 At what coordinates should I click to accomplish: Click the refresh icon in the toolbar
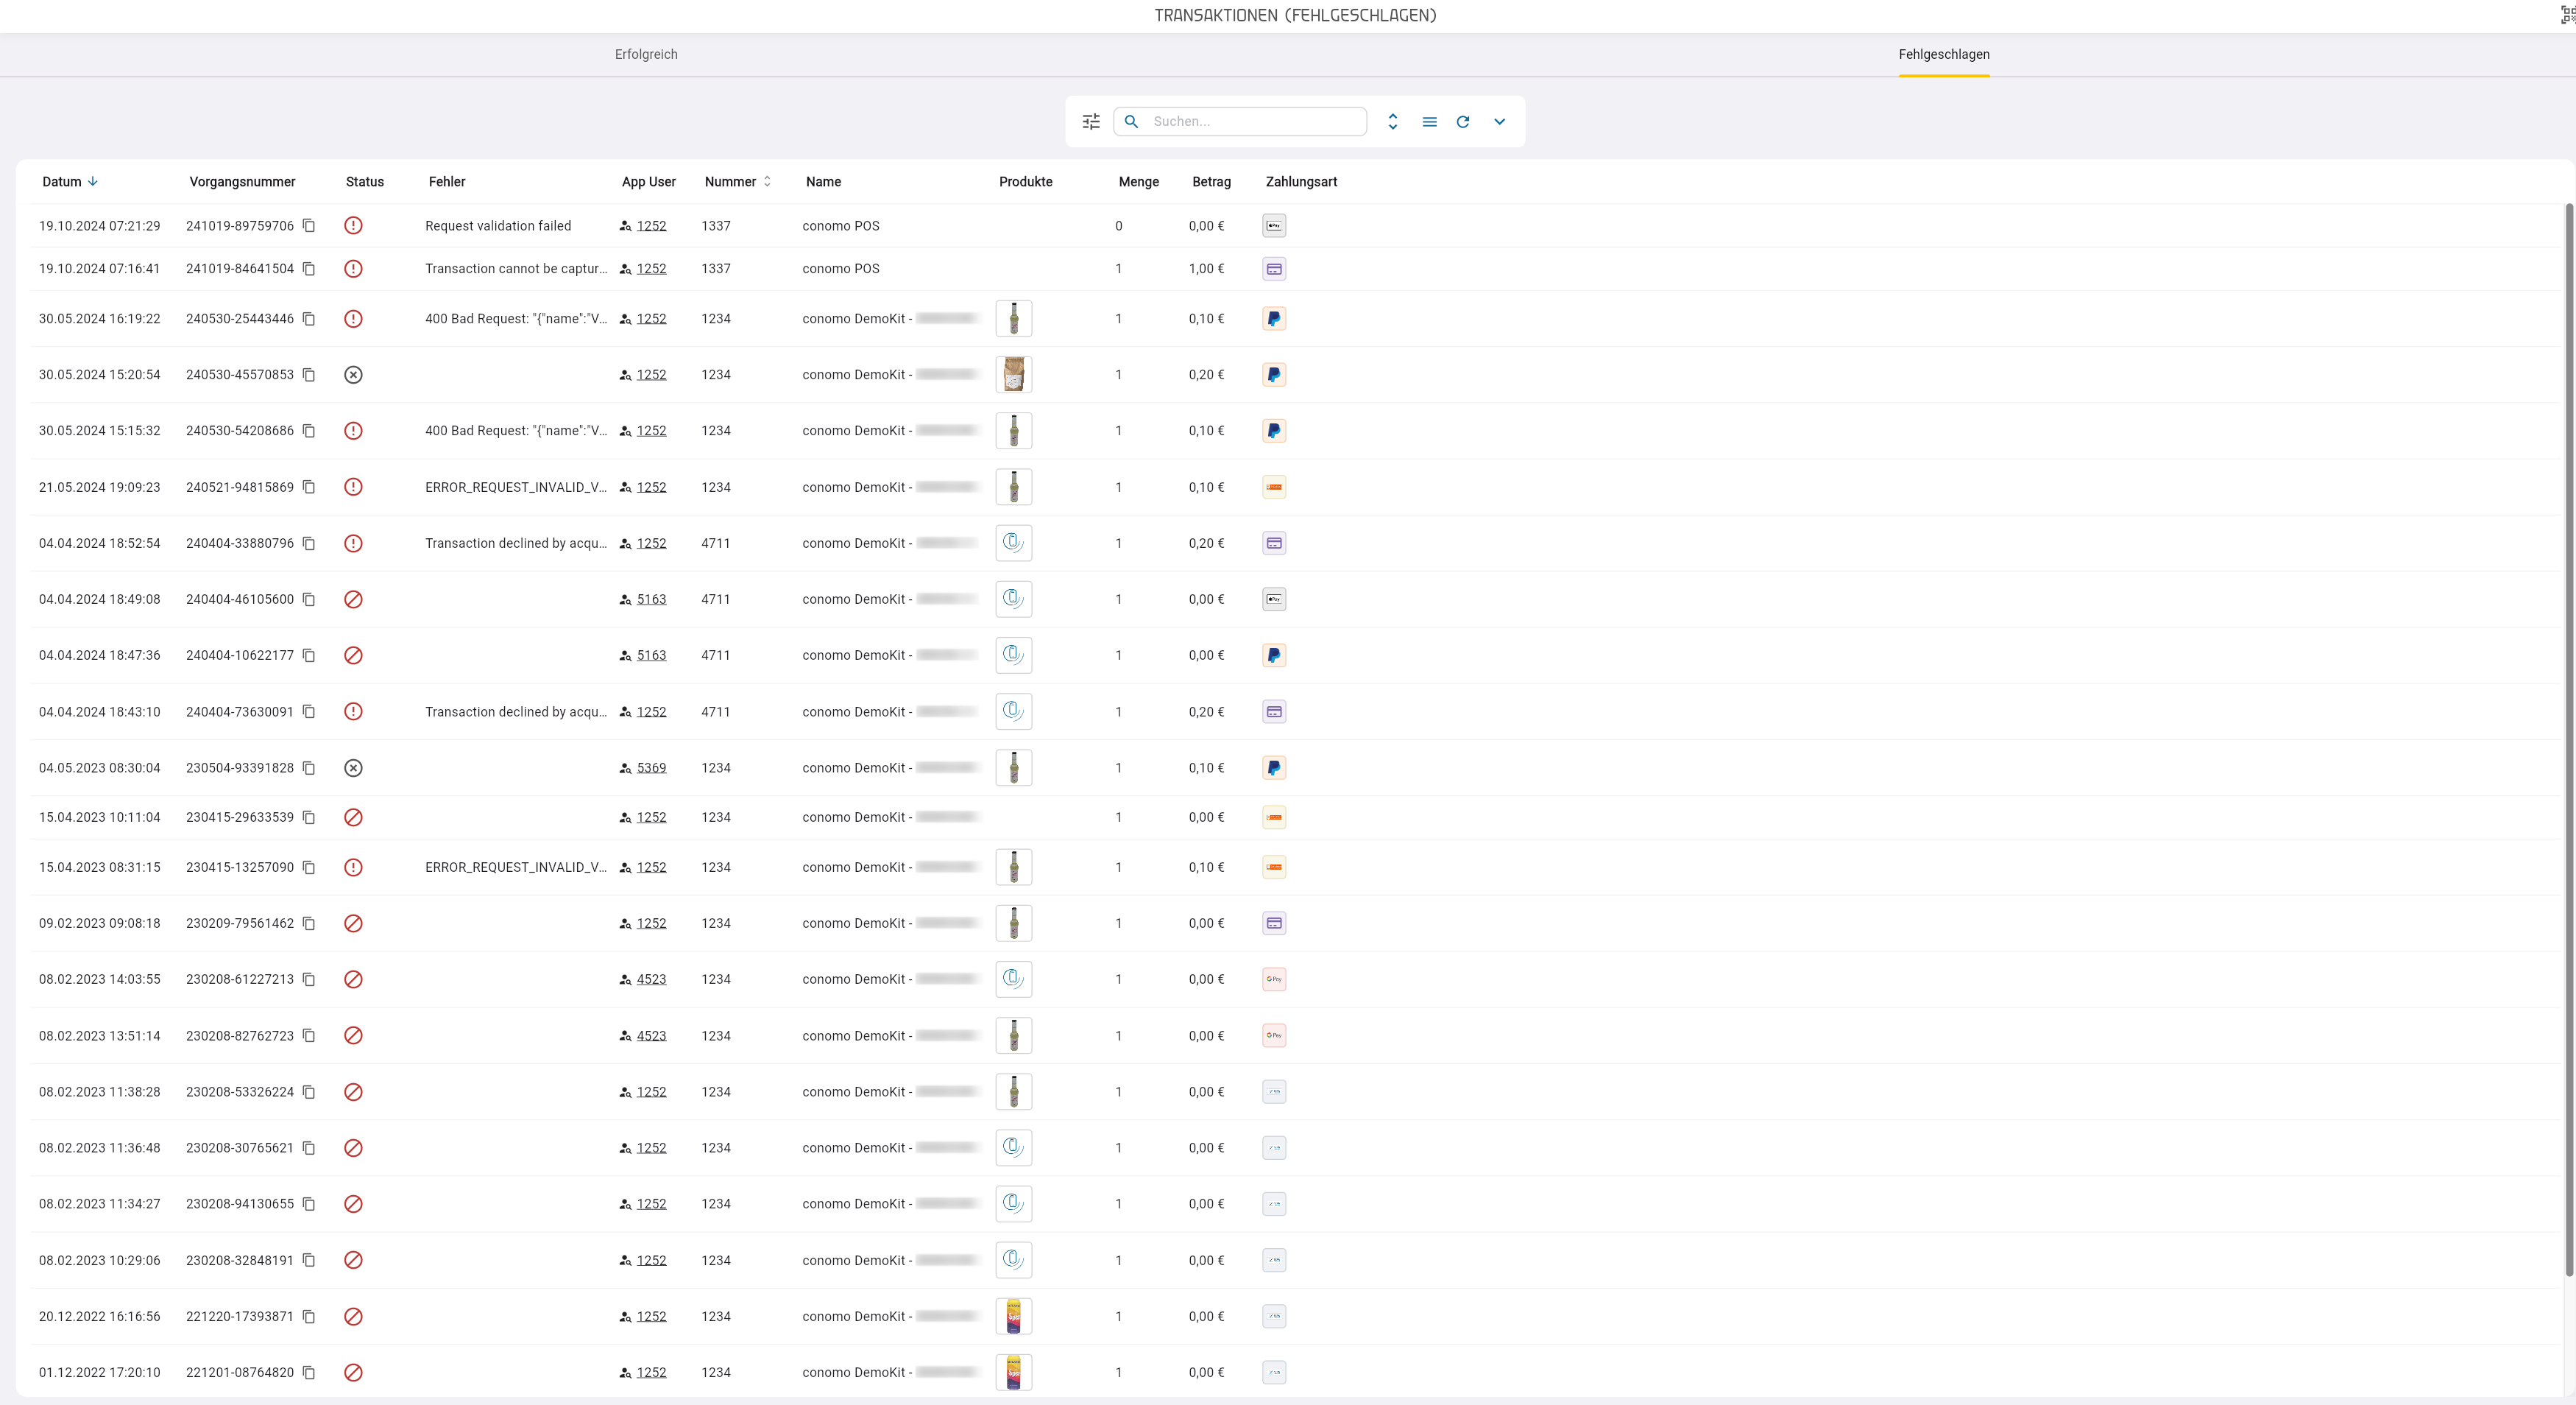1463,121
